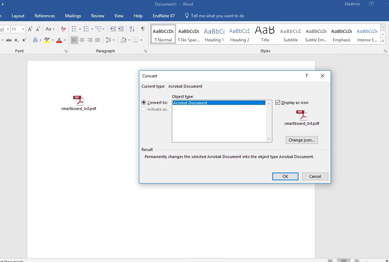
Task: Open Change Case dropdown
Action: point(50,29)
